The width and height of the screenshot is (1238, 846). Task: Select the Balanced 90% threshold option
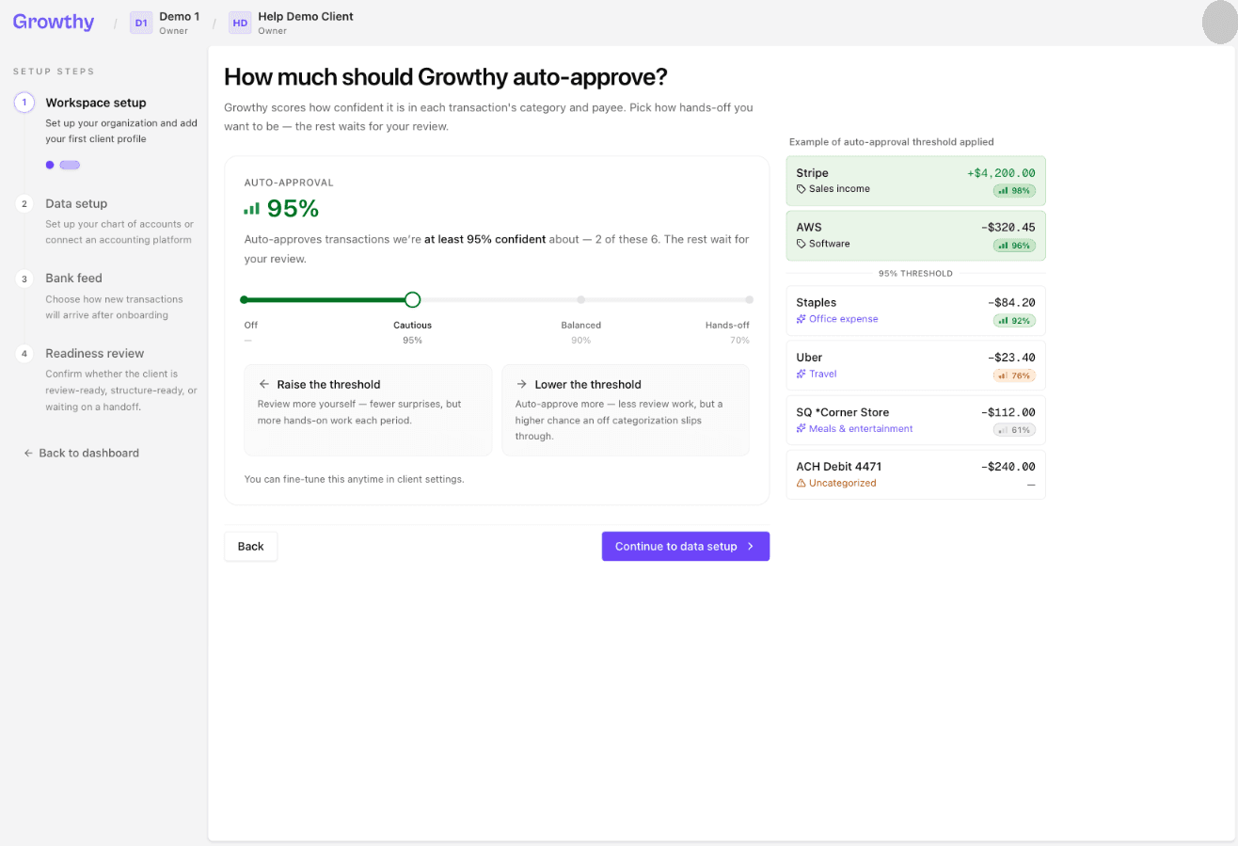click(581, 331)
